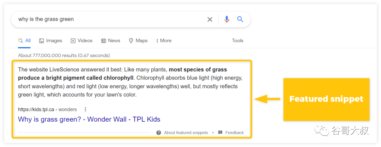
Task: Start voice search with microphone icon
Action: click(227, 19)
